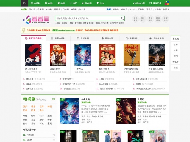Viewport: 190px width, 142px height.
Task: Open ranked item 紧急救援
Action: point(29,79)
